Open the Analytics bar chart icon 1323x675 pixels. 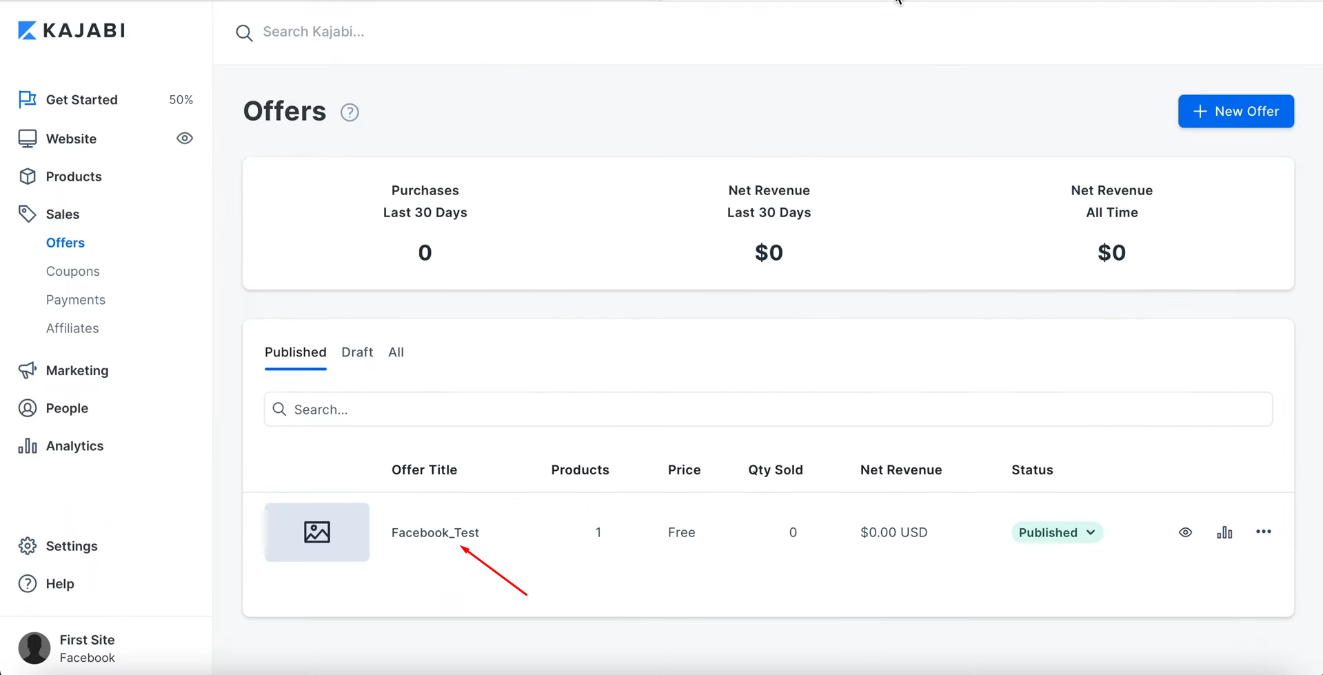(27, 446)
